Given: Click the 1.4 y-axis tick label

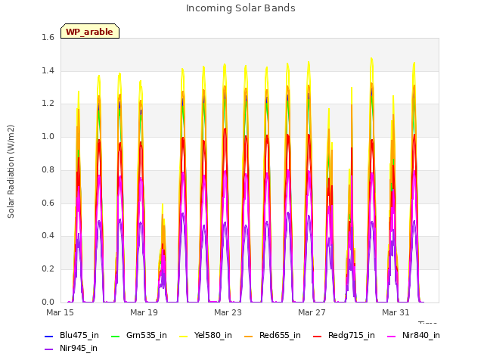Looking at the screenshot, I should (48, 70).
